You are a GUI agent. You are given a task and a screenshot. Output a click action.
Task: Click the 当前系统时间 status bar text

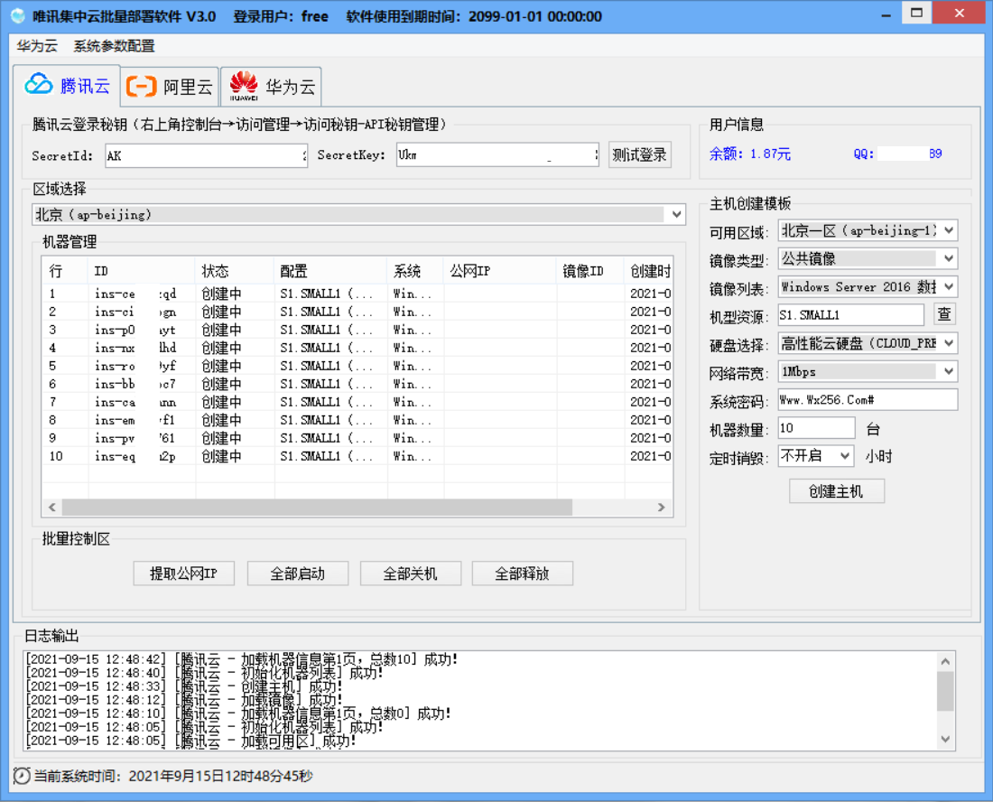[x=172, y=776]
